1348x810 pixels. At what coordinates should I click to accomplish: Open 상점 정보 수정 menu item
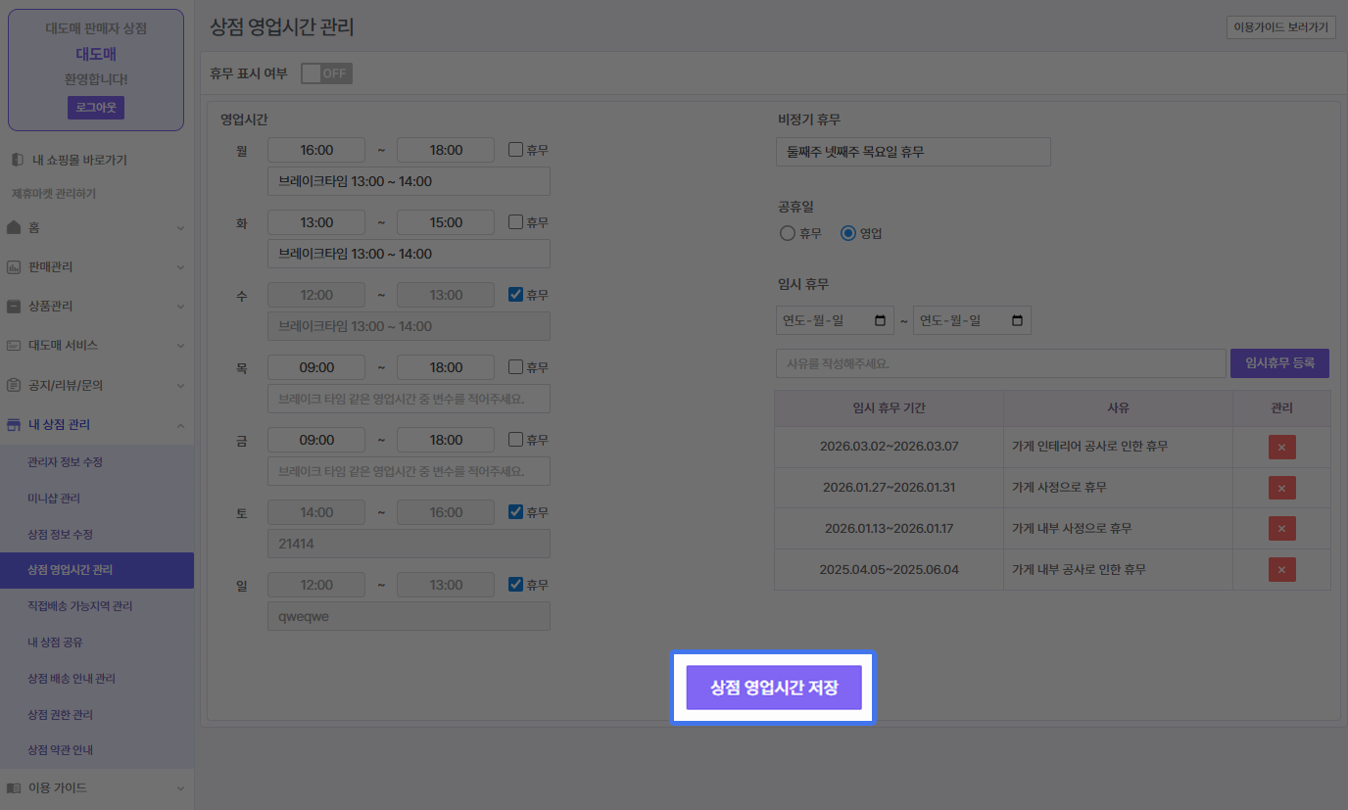tap(61, 534)
